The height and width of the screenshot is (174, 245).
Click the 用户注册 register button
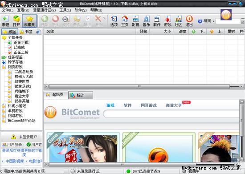(34, 145)
